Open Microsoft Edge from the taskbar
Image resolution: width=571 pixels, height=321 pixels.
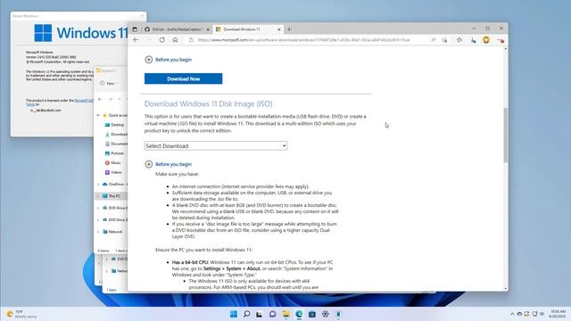click(x=299, y=314)
